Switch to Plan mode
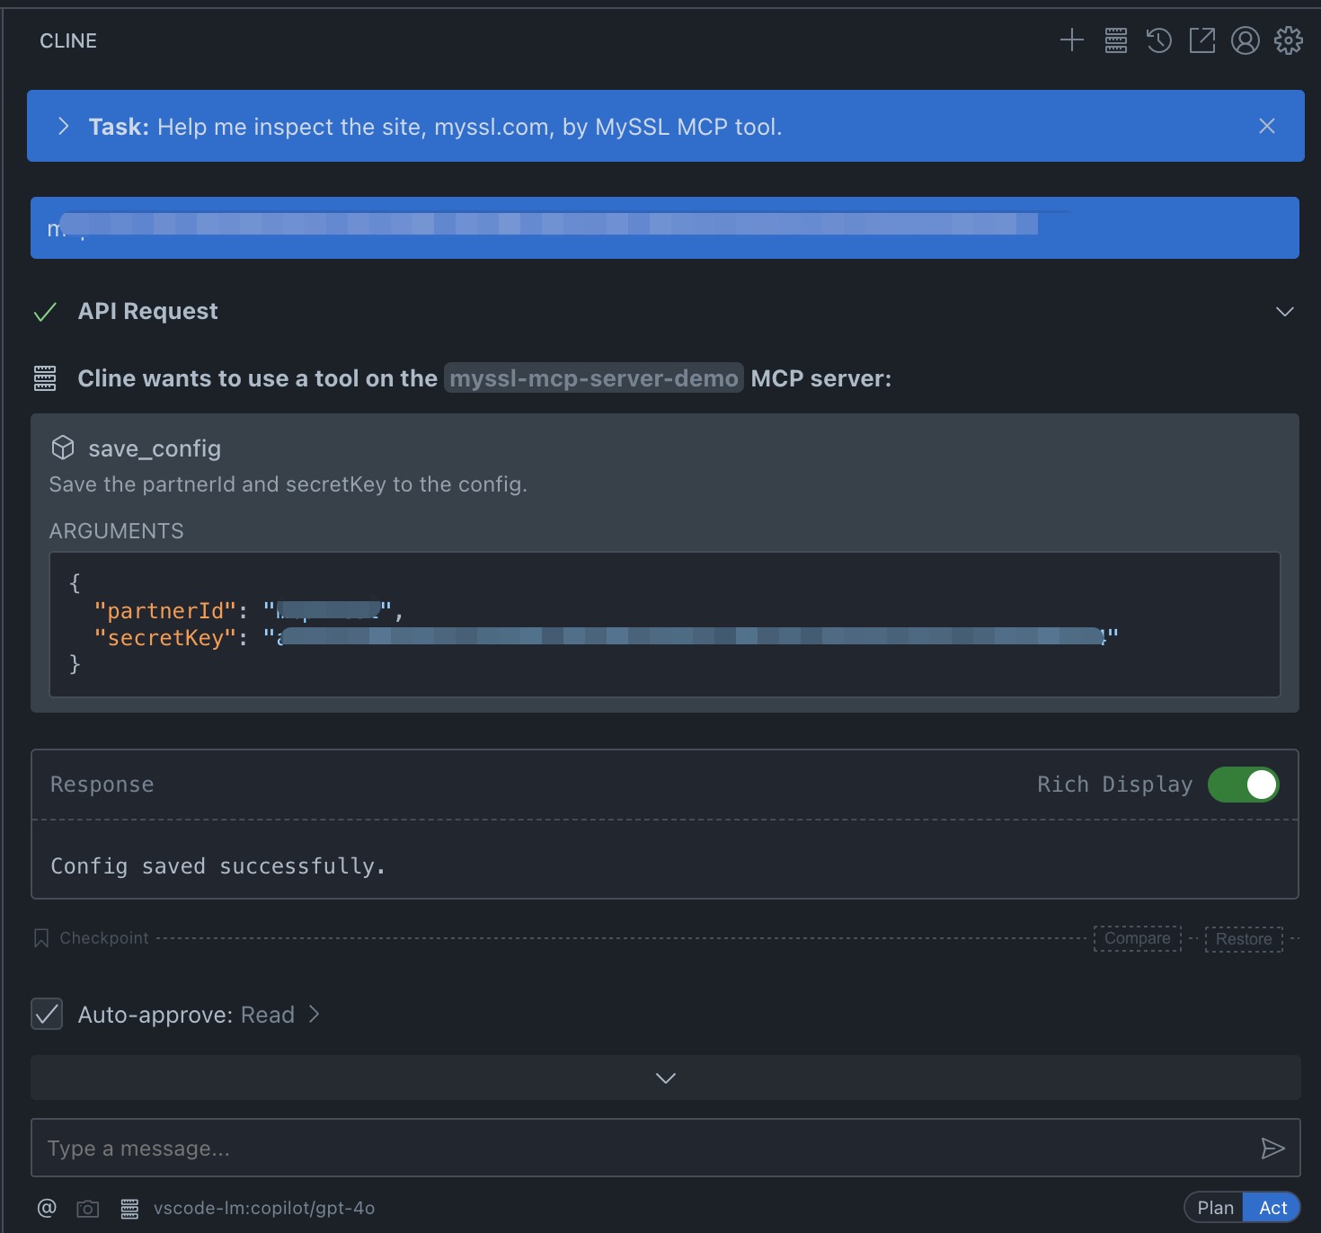Screen dimensions: 1321x1233 1215,1208
